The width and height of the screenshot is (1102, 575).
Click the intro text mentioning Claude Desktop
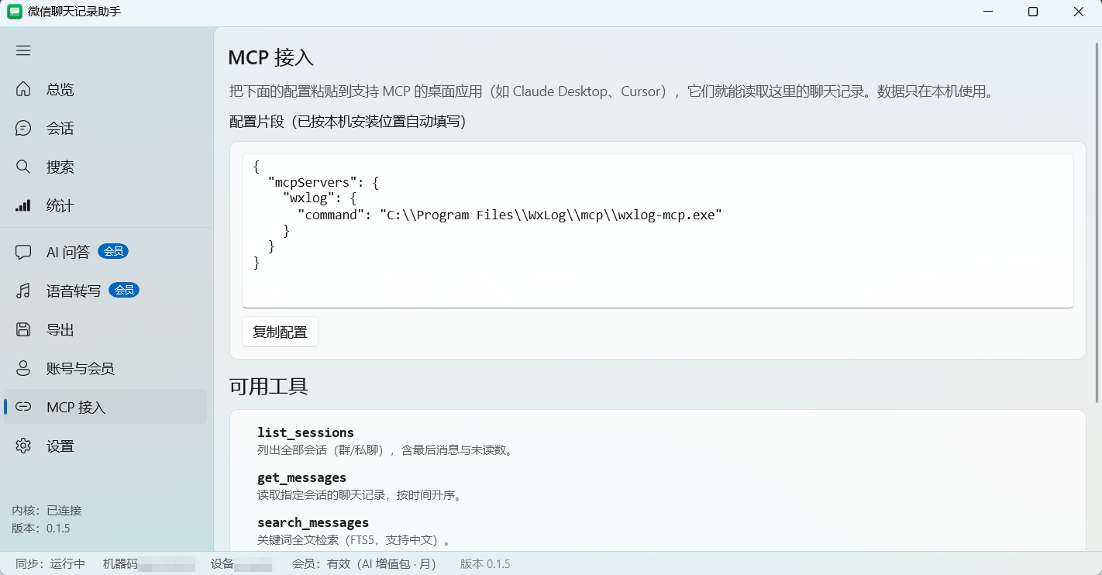click(611, 91)
